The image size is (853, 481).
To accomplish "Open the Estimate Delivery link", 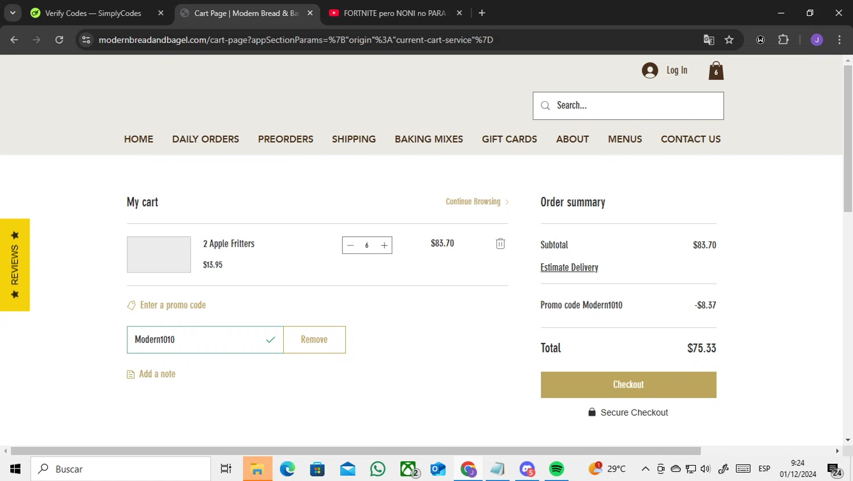I will pyautogui.click(x=569, y=267).
